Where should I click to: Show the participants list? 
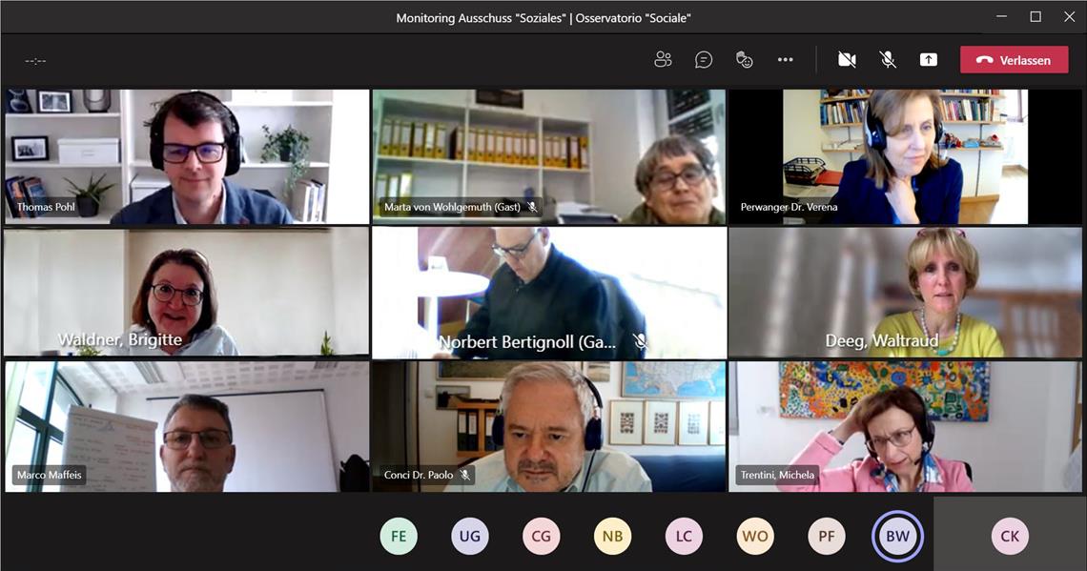(x=663, y=60)
